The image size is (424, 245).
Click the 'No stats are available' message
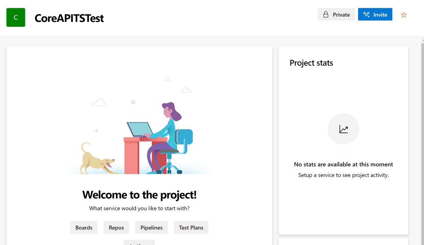pyautogui.click(x=343, y=165)
